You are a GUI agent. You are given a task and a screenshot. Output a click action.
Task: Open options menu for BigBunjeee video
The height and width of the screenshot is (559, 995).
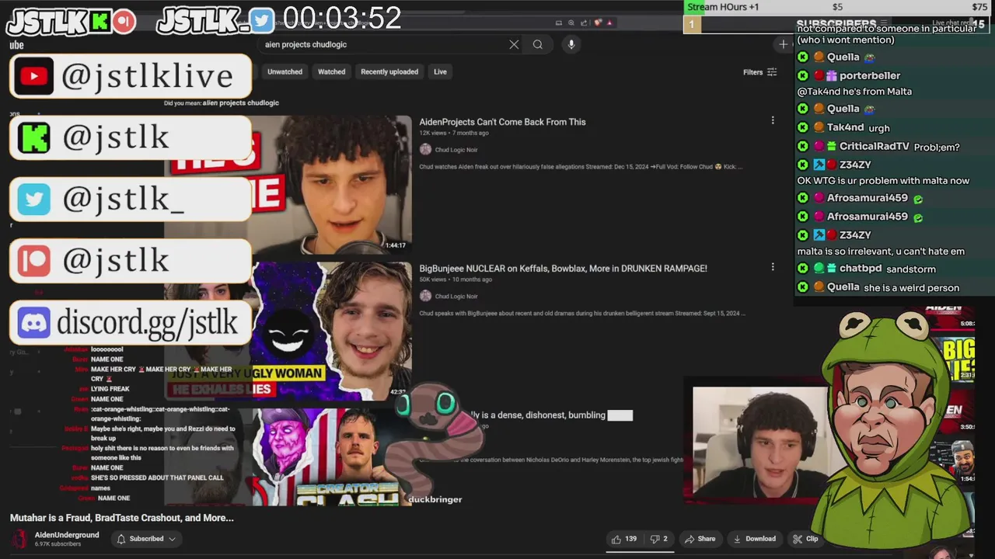[773, 267]
